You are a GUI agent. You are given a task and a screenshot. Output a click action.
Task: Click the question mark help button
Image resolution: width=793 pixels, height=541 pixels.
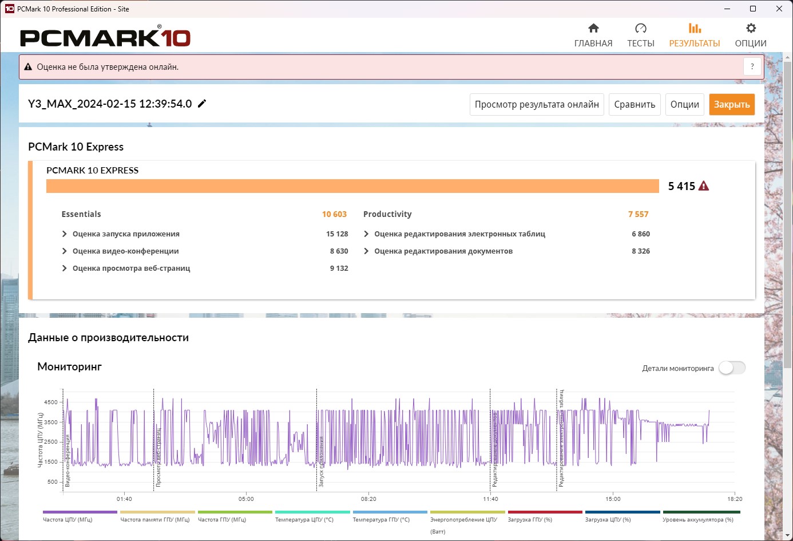pyautogui.click(x=752, y=66)
